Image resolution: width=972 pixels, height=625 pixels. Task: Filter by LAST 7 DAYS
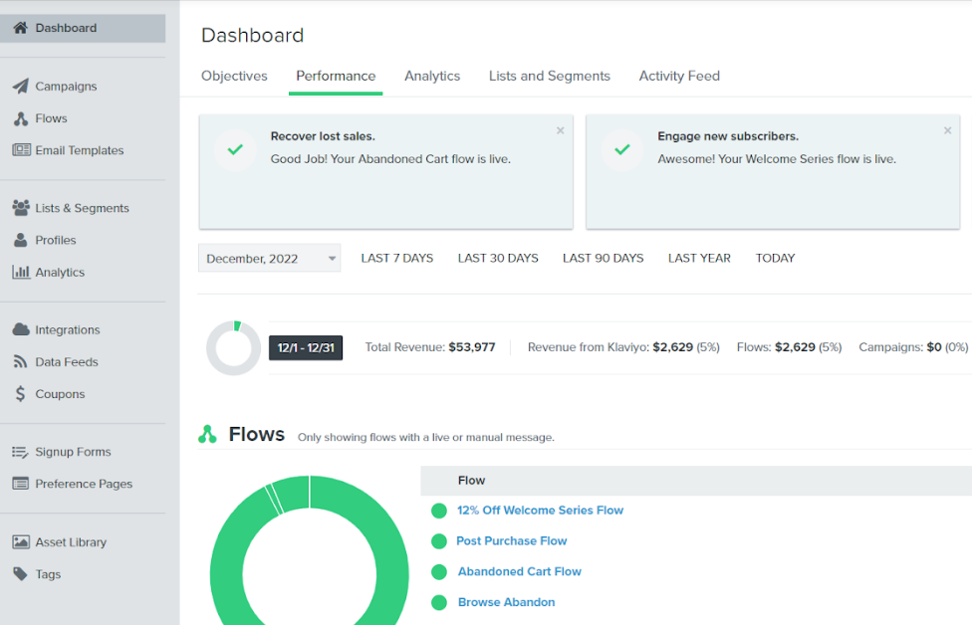pyautogui.click(x=396, y=259)
